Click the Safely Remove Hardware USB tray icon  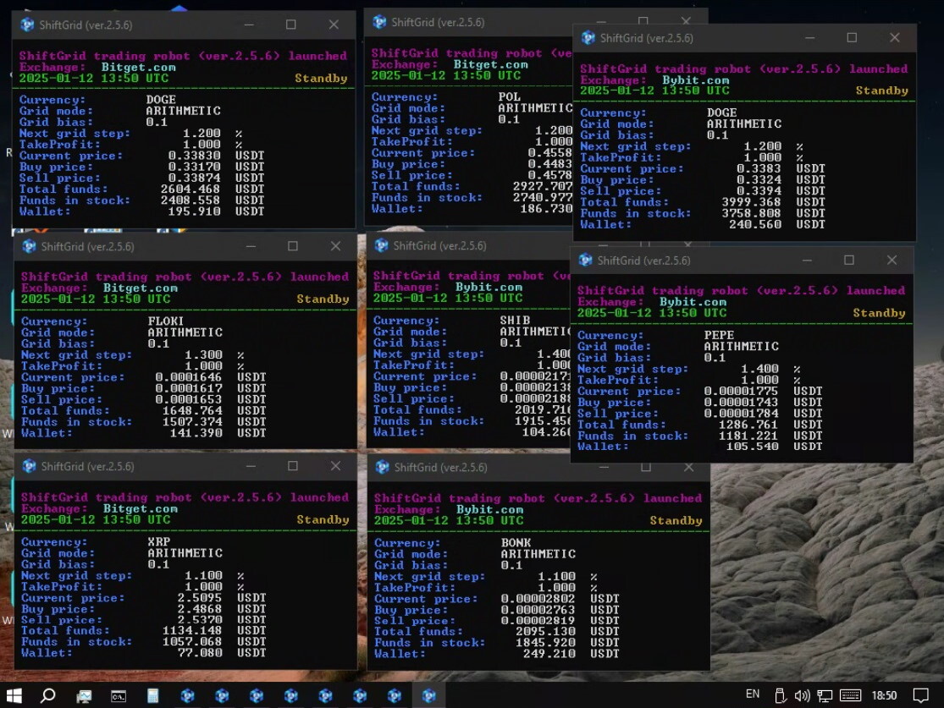(781, 696)
